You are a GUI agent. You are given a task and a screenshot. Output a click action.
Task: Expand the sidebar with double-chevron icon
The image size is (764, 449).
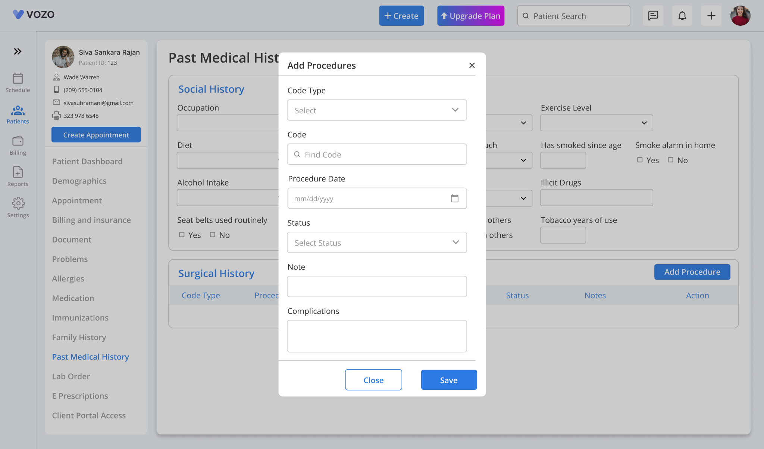click(18, 51)
